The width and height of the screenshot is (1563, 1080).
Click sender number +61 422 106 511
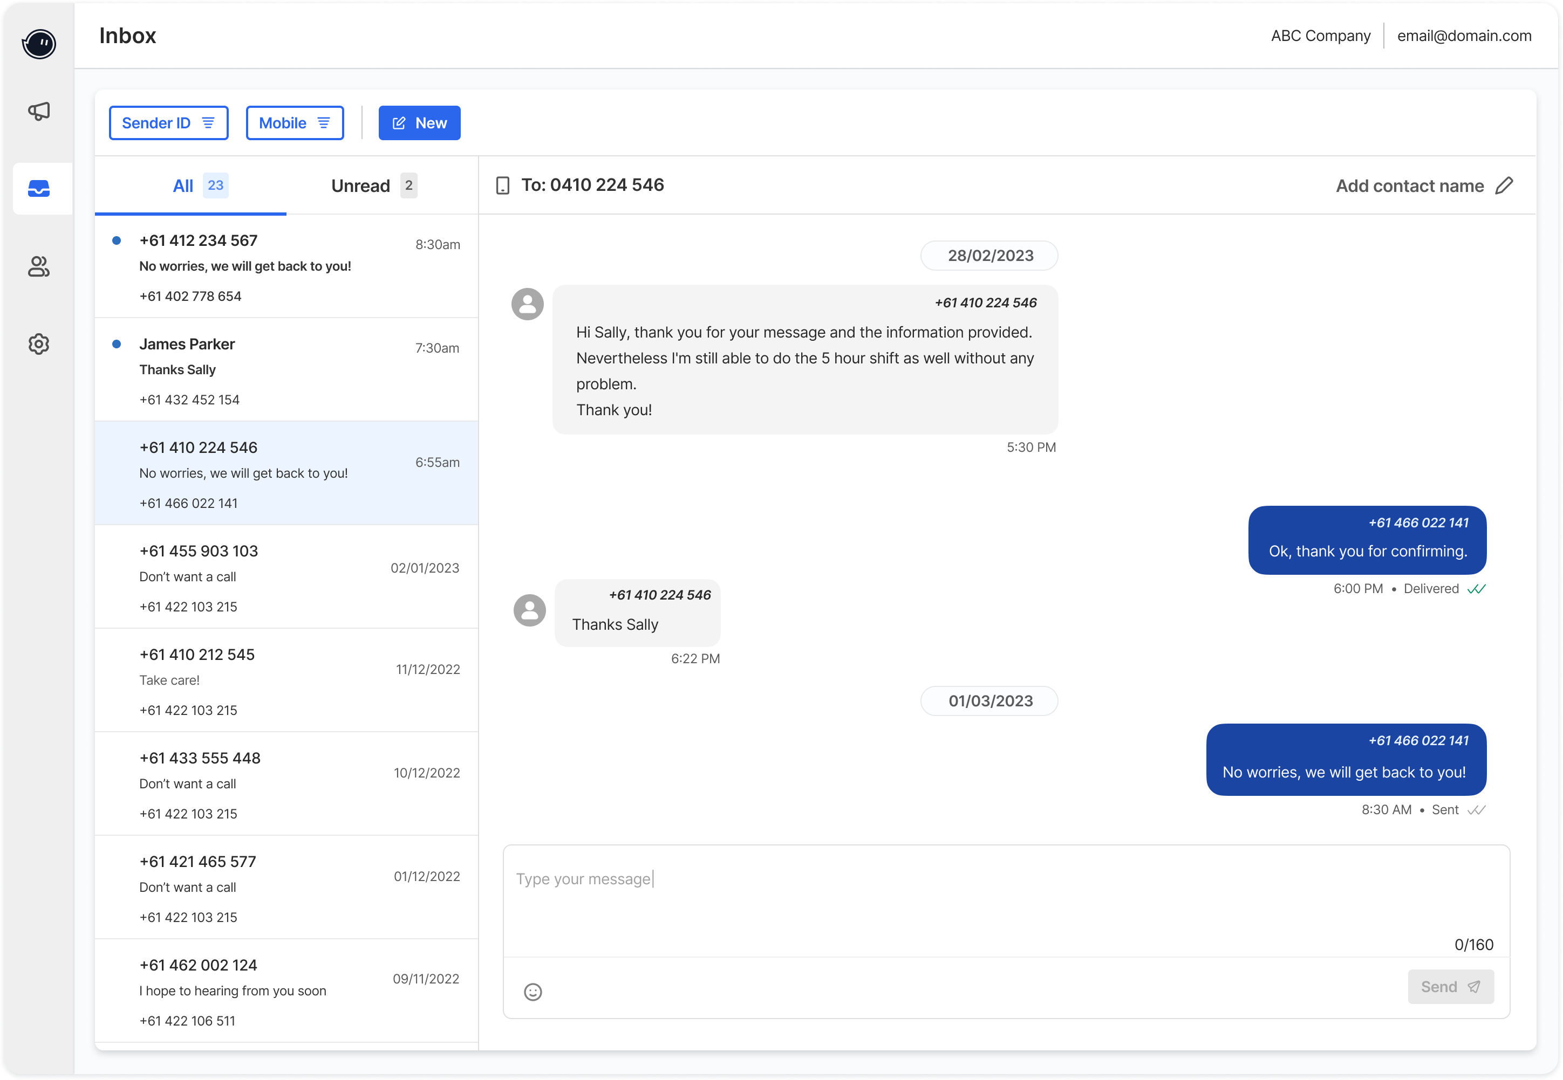pos(188,1021)
